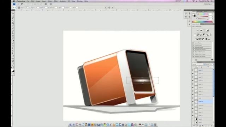226x127 pixels.
Task: Open Finder from the Dock
Action: (70, 125)
